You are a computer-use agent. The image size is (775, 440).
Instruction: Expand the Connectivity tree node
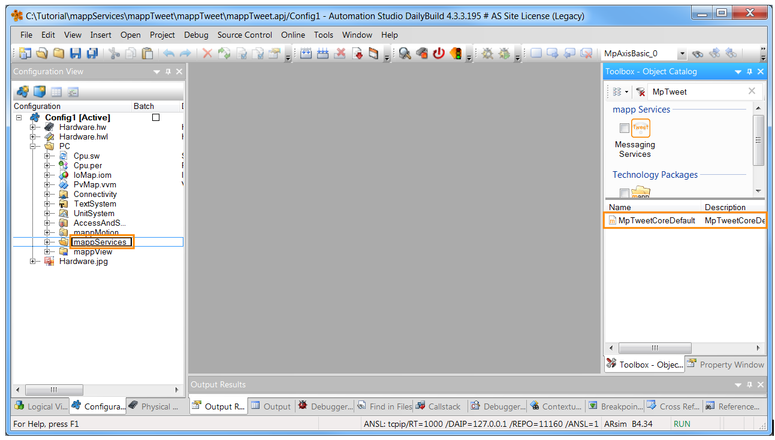click(x=48, y=194)
